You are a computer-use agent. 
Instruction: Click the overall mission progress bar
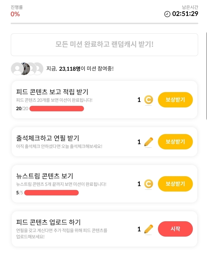[x=104, y=23]
